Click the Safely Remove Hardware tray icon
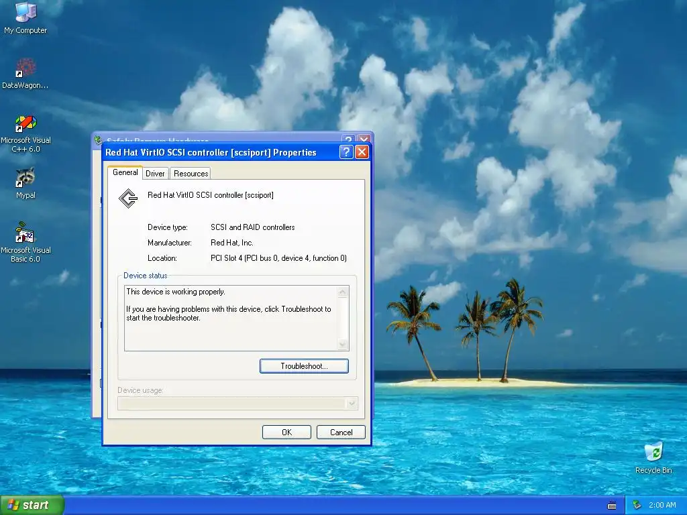Image resolution: width=687 pixels, height=515 pixels. click(x=637, y=506)
